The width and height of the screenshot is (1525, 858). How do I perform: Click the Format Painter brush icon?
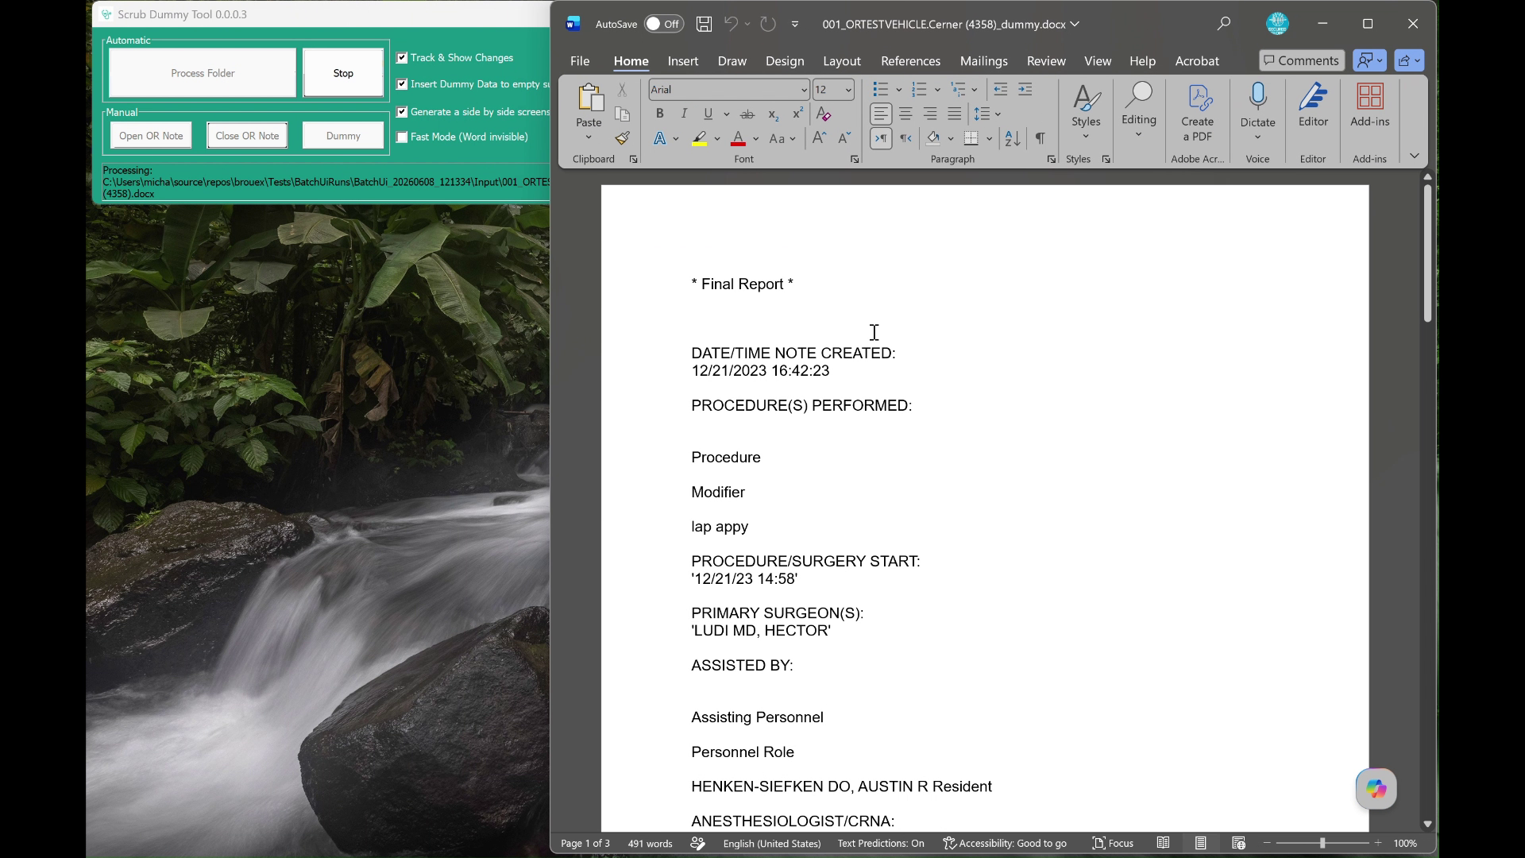click(622, 138)
